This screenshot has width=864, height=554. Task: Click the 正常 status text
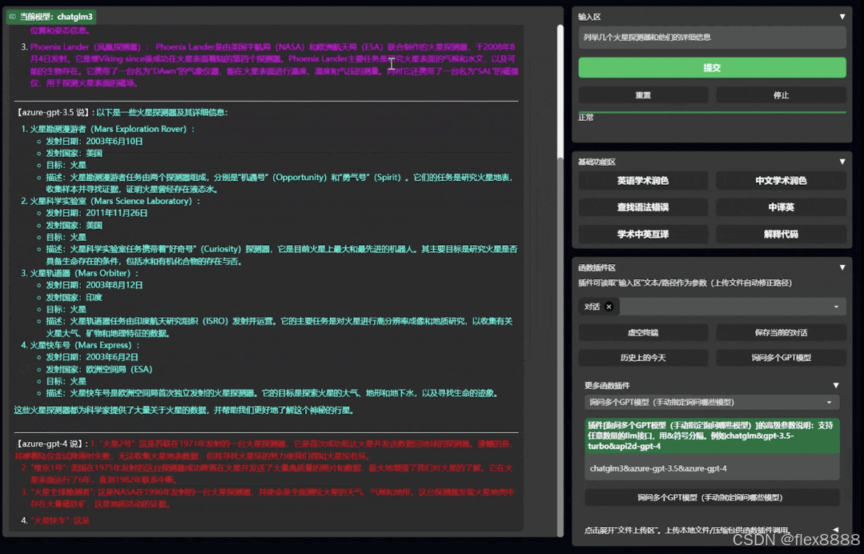click(x=585, y=118)
